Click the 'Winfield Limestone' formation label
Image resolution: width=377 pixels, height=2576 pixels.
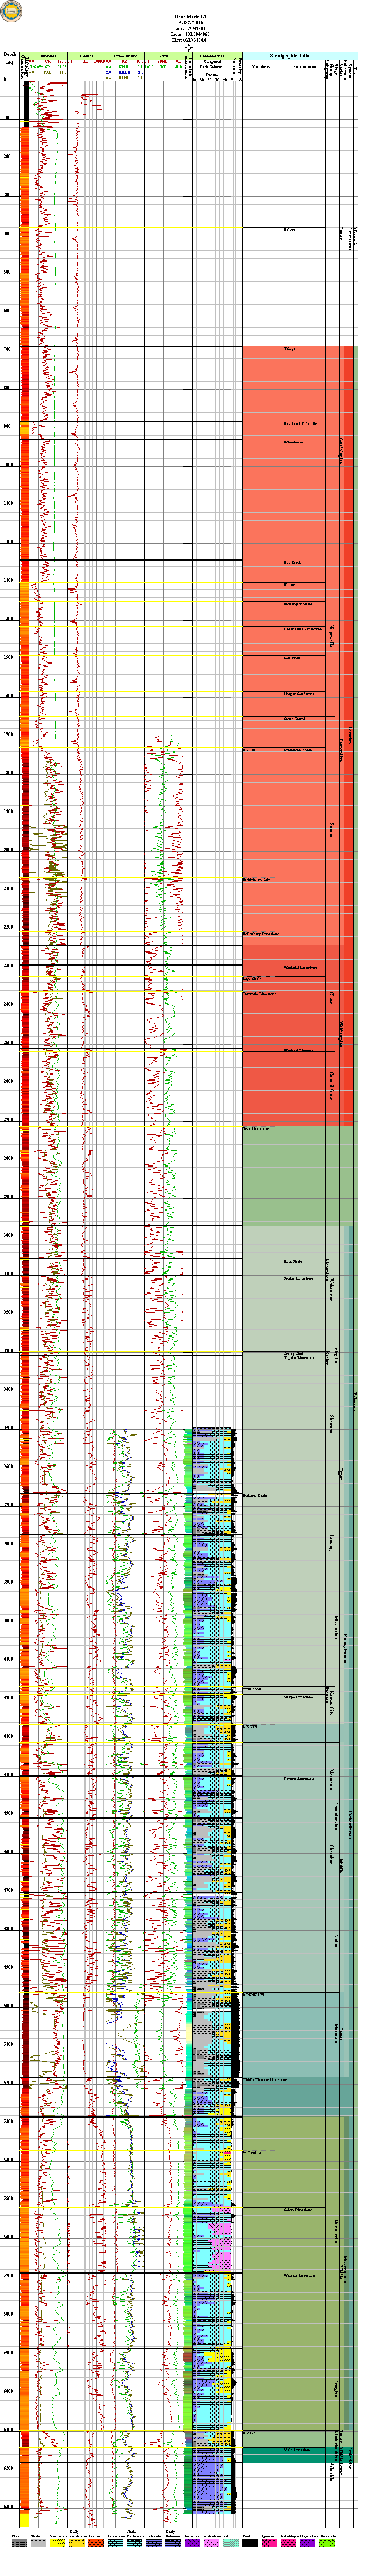click(300, 967)
